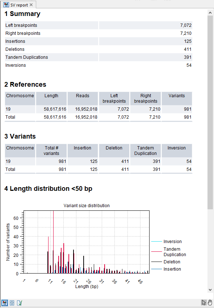214x308 pixels.
Task: Click the cyan Inversion legend line
Action: pyautogui.click(x=156, y=242)
